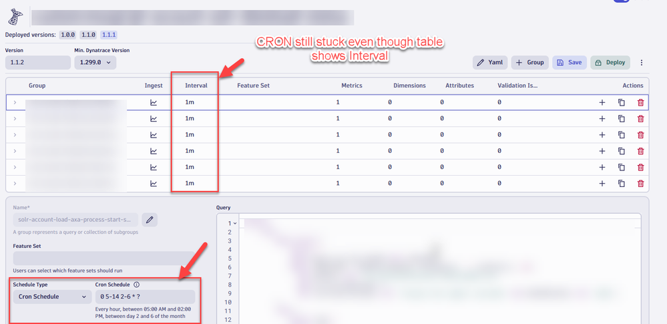
Task: Expand the first group row chevron
Action: (15, 102)
